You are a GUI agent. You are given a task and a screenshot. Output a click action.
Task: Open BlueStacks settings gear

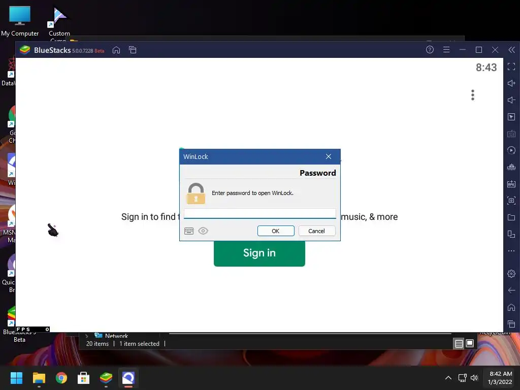pyautogui.click(x=511, y=274)
